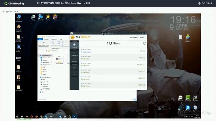Open the text document icon on right desktop
Image resolution: width=216 pixels, height=121 pixels.
tap(181, 38)
